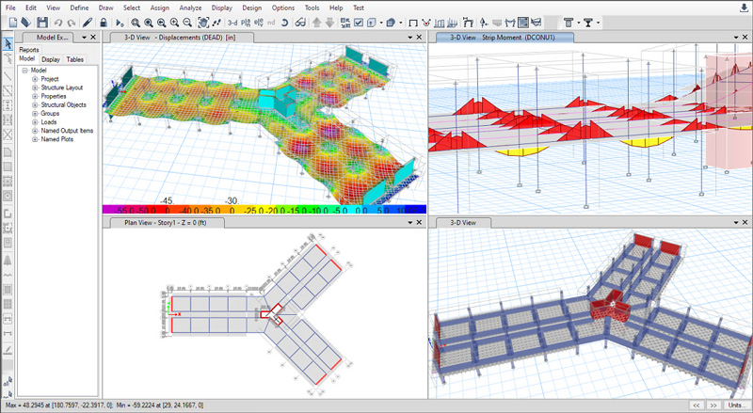This screenshot has width=753, height=413.
Task: Expand the Loads tree node
Action: tap(35, 122)
